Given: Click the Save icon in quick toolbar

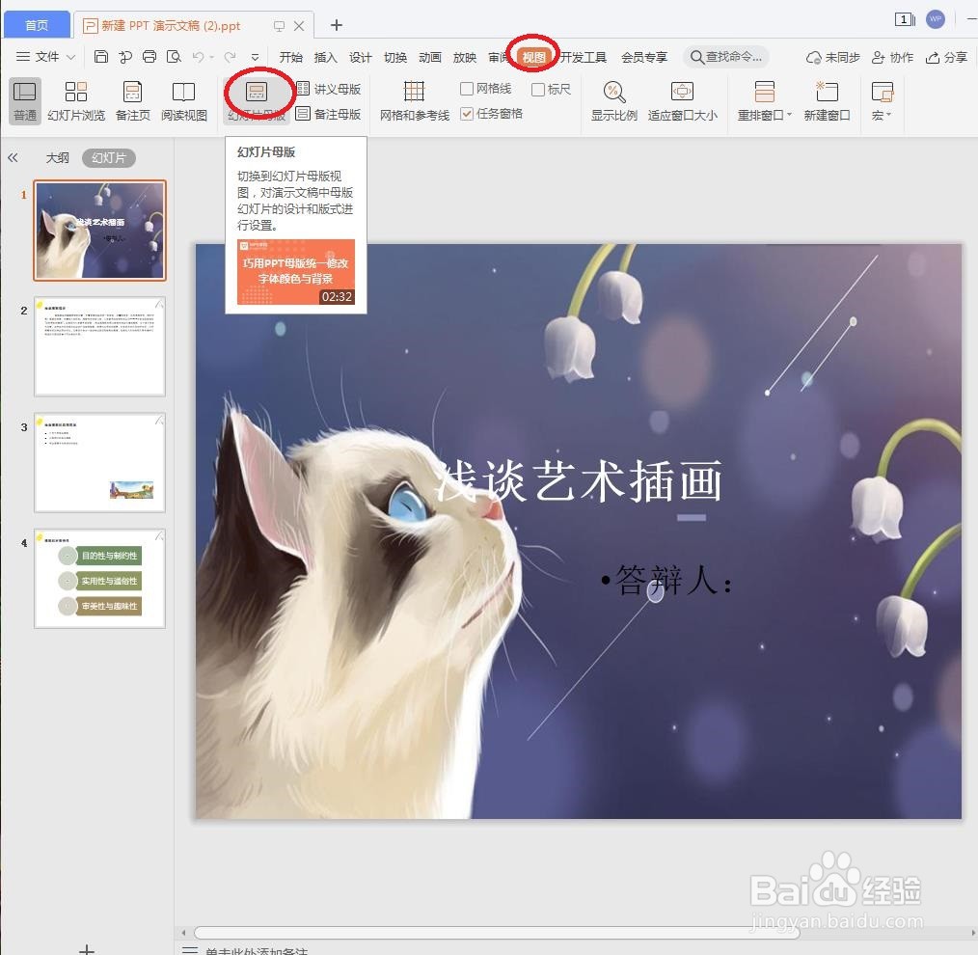Looking at the screenshot, I should (x=101, y=57).
